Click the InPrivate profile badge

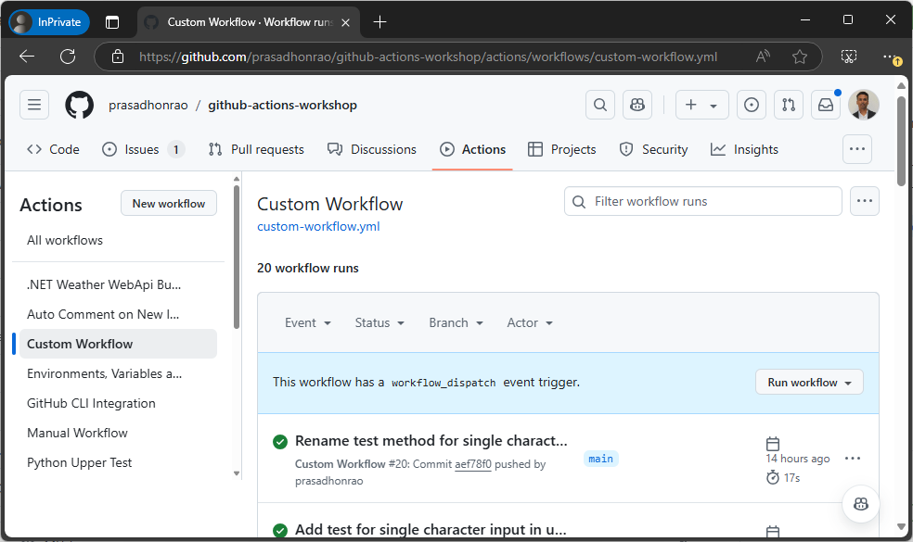click(49, 22)
